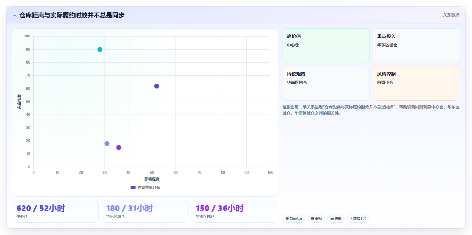Open the 重点投入 华东区域仓 card
The width and height of the screenshot is (472, 235).
point(416,46)
